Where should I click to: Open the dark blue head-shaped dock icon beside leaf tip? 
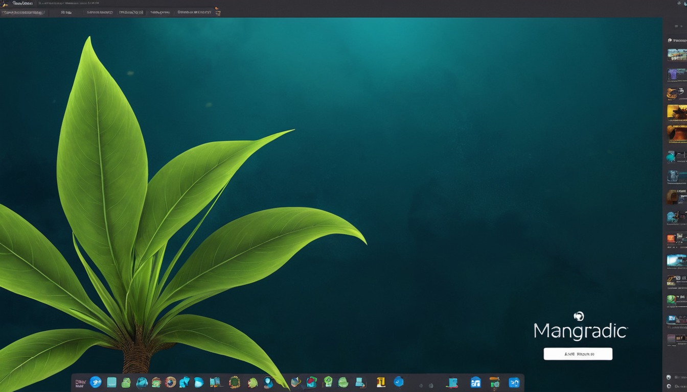268,382
